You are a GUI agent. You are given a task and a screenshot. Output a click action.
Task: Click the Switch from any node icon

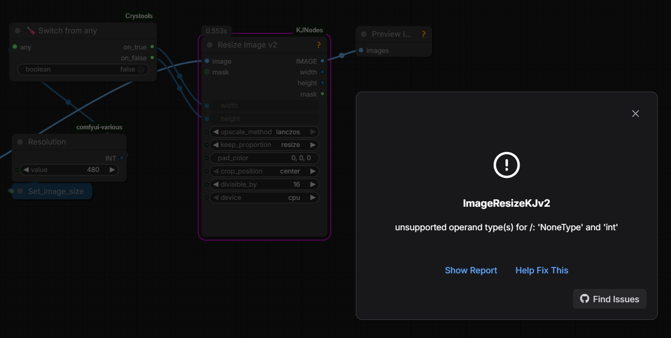[x=31, y=30]
